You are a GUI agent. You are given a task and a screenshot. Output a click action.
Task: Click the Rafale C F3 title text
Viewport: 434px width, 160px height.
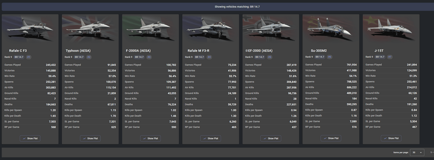pos(18,51)
